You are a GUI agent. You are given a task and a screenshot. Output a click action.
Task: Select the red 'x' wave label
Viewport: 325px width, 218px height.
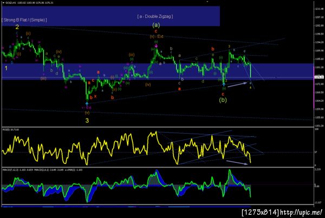pos(95,96)
